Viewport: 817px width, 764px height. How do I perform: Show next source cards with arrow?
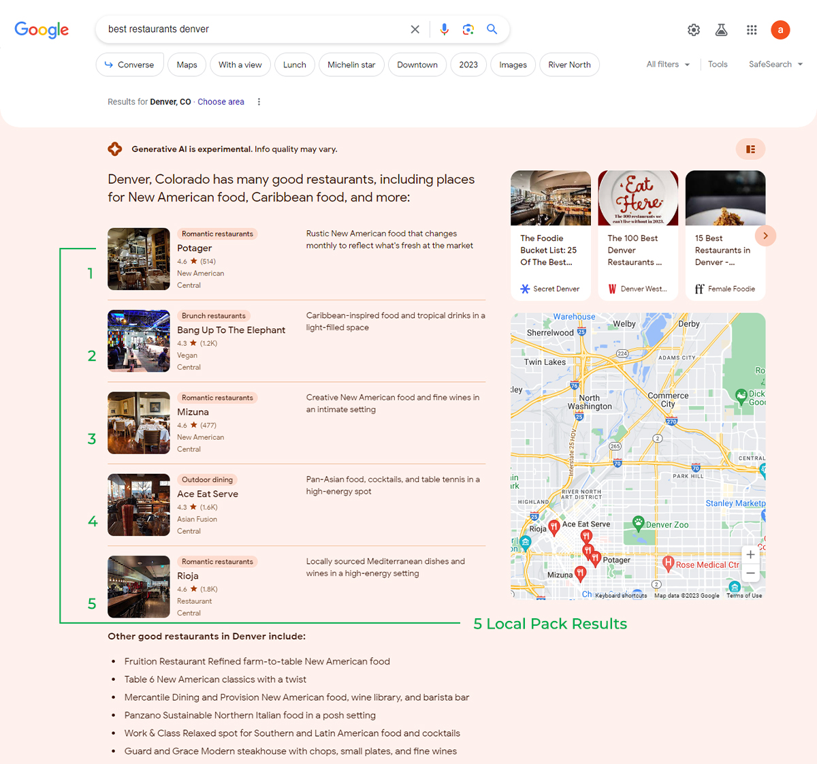[765, 236]
